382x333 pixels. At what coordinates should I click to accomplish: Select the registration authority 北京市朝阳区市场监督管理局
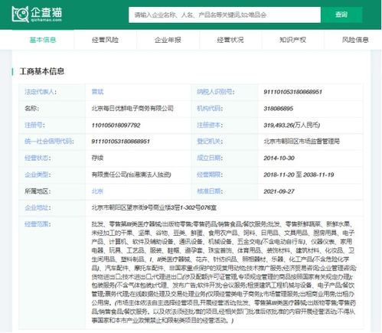302,142
